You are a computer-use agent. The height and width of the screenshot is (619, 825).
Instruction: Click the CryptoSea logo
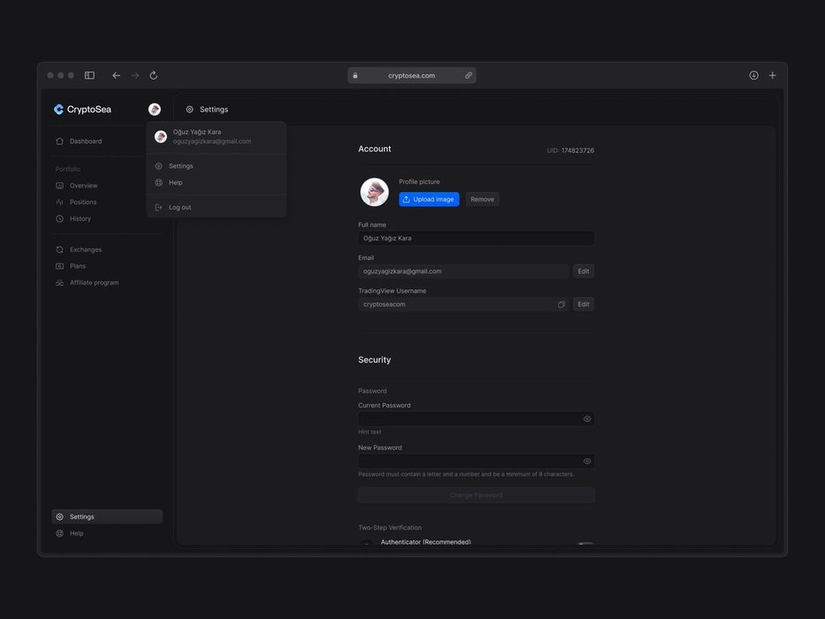pyautogui.click(x=83, y=110)
